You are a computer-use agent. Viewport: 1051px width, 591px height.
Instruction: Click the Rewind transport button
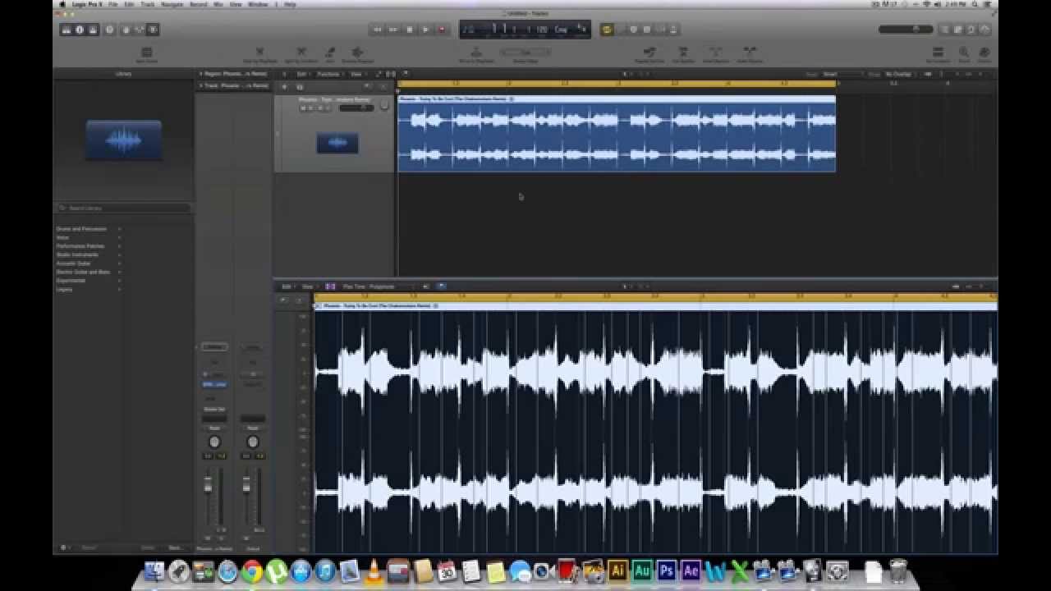pos(377,30)
